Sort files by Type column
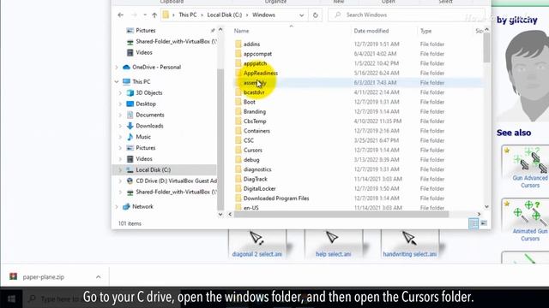Screen dimensions: 549x308 425,31
